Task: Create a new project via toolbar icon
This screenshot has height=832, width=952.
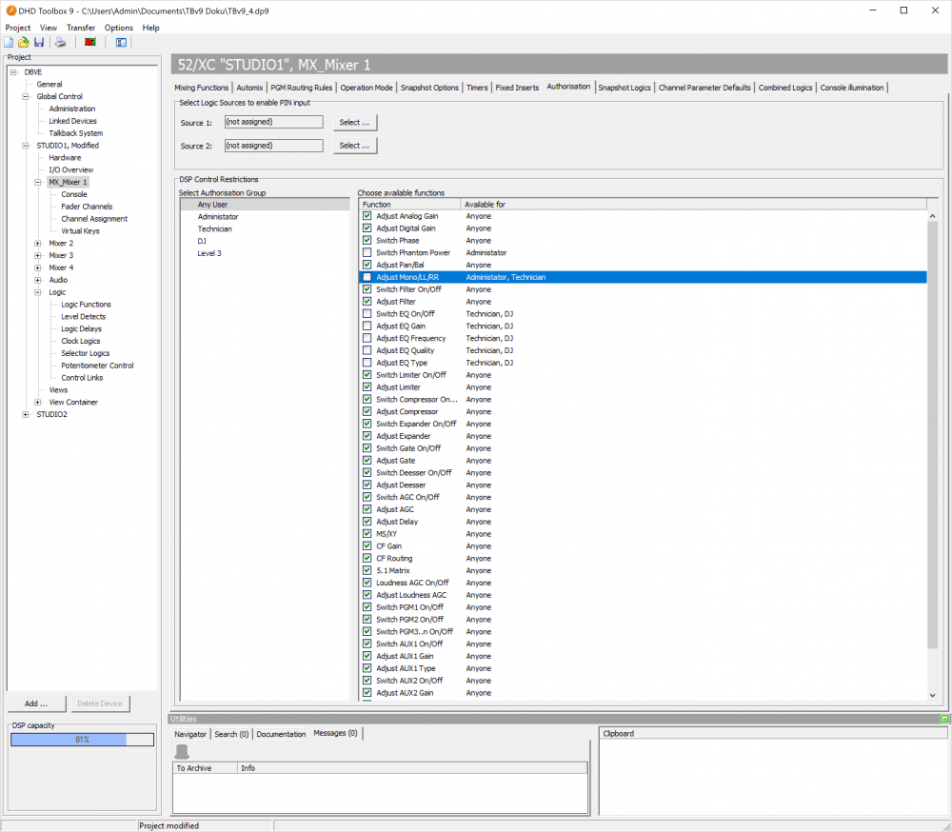Action: tap(9, 42)
